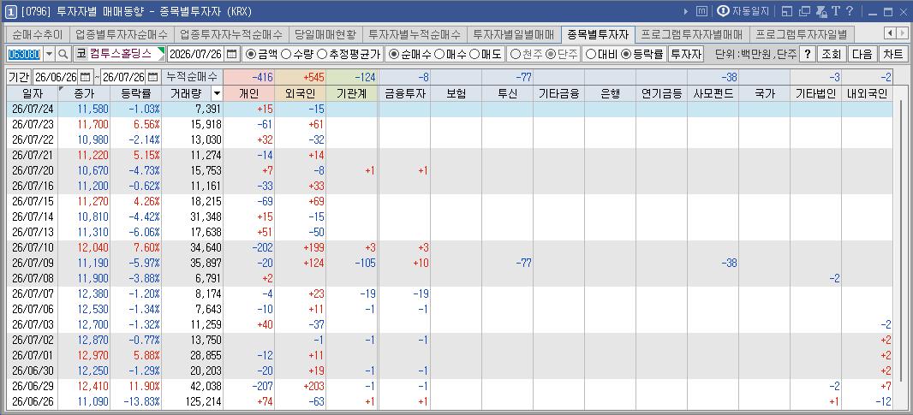
Task: Switch to 프로그램투자자일별 tab
Action: [802, 34]
